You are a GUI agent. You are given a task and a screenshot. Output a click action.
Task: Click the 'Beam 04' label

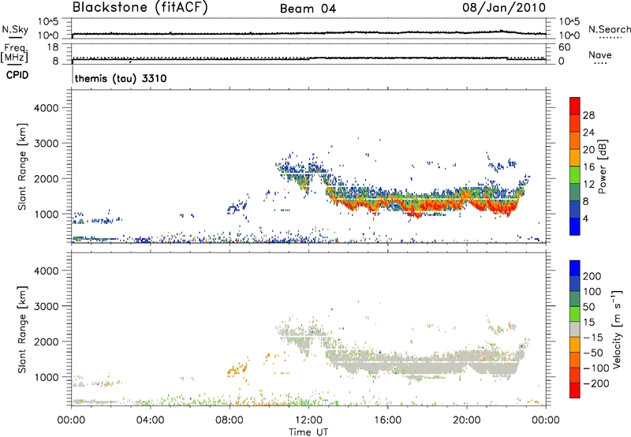pyautogui.click(x=308, y=9)
